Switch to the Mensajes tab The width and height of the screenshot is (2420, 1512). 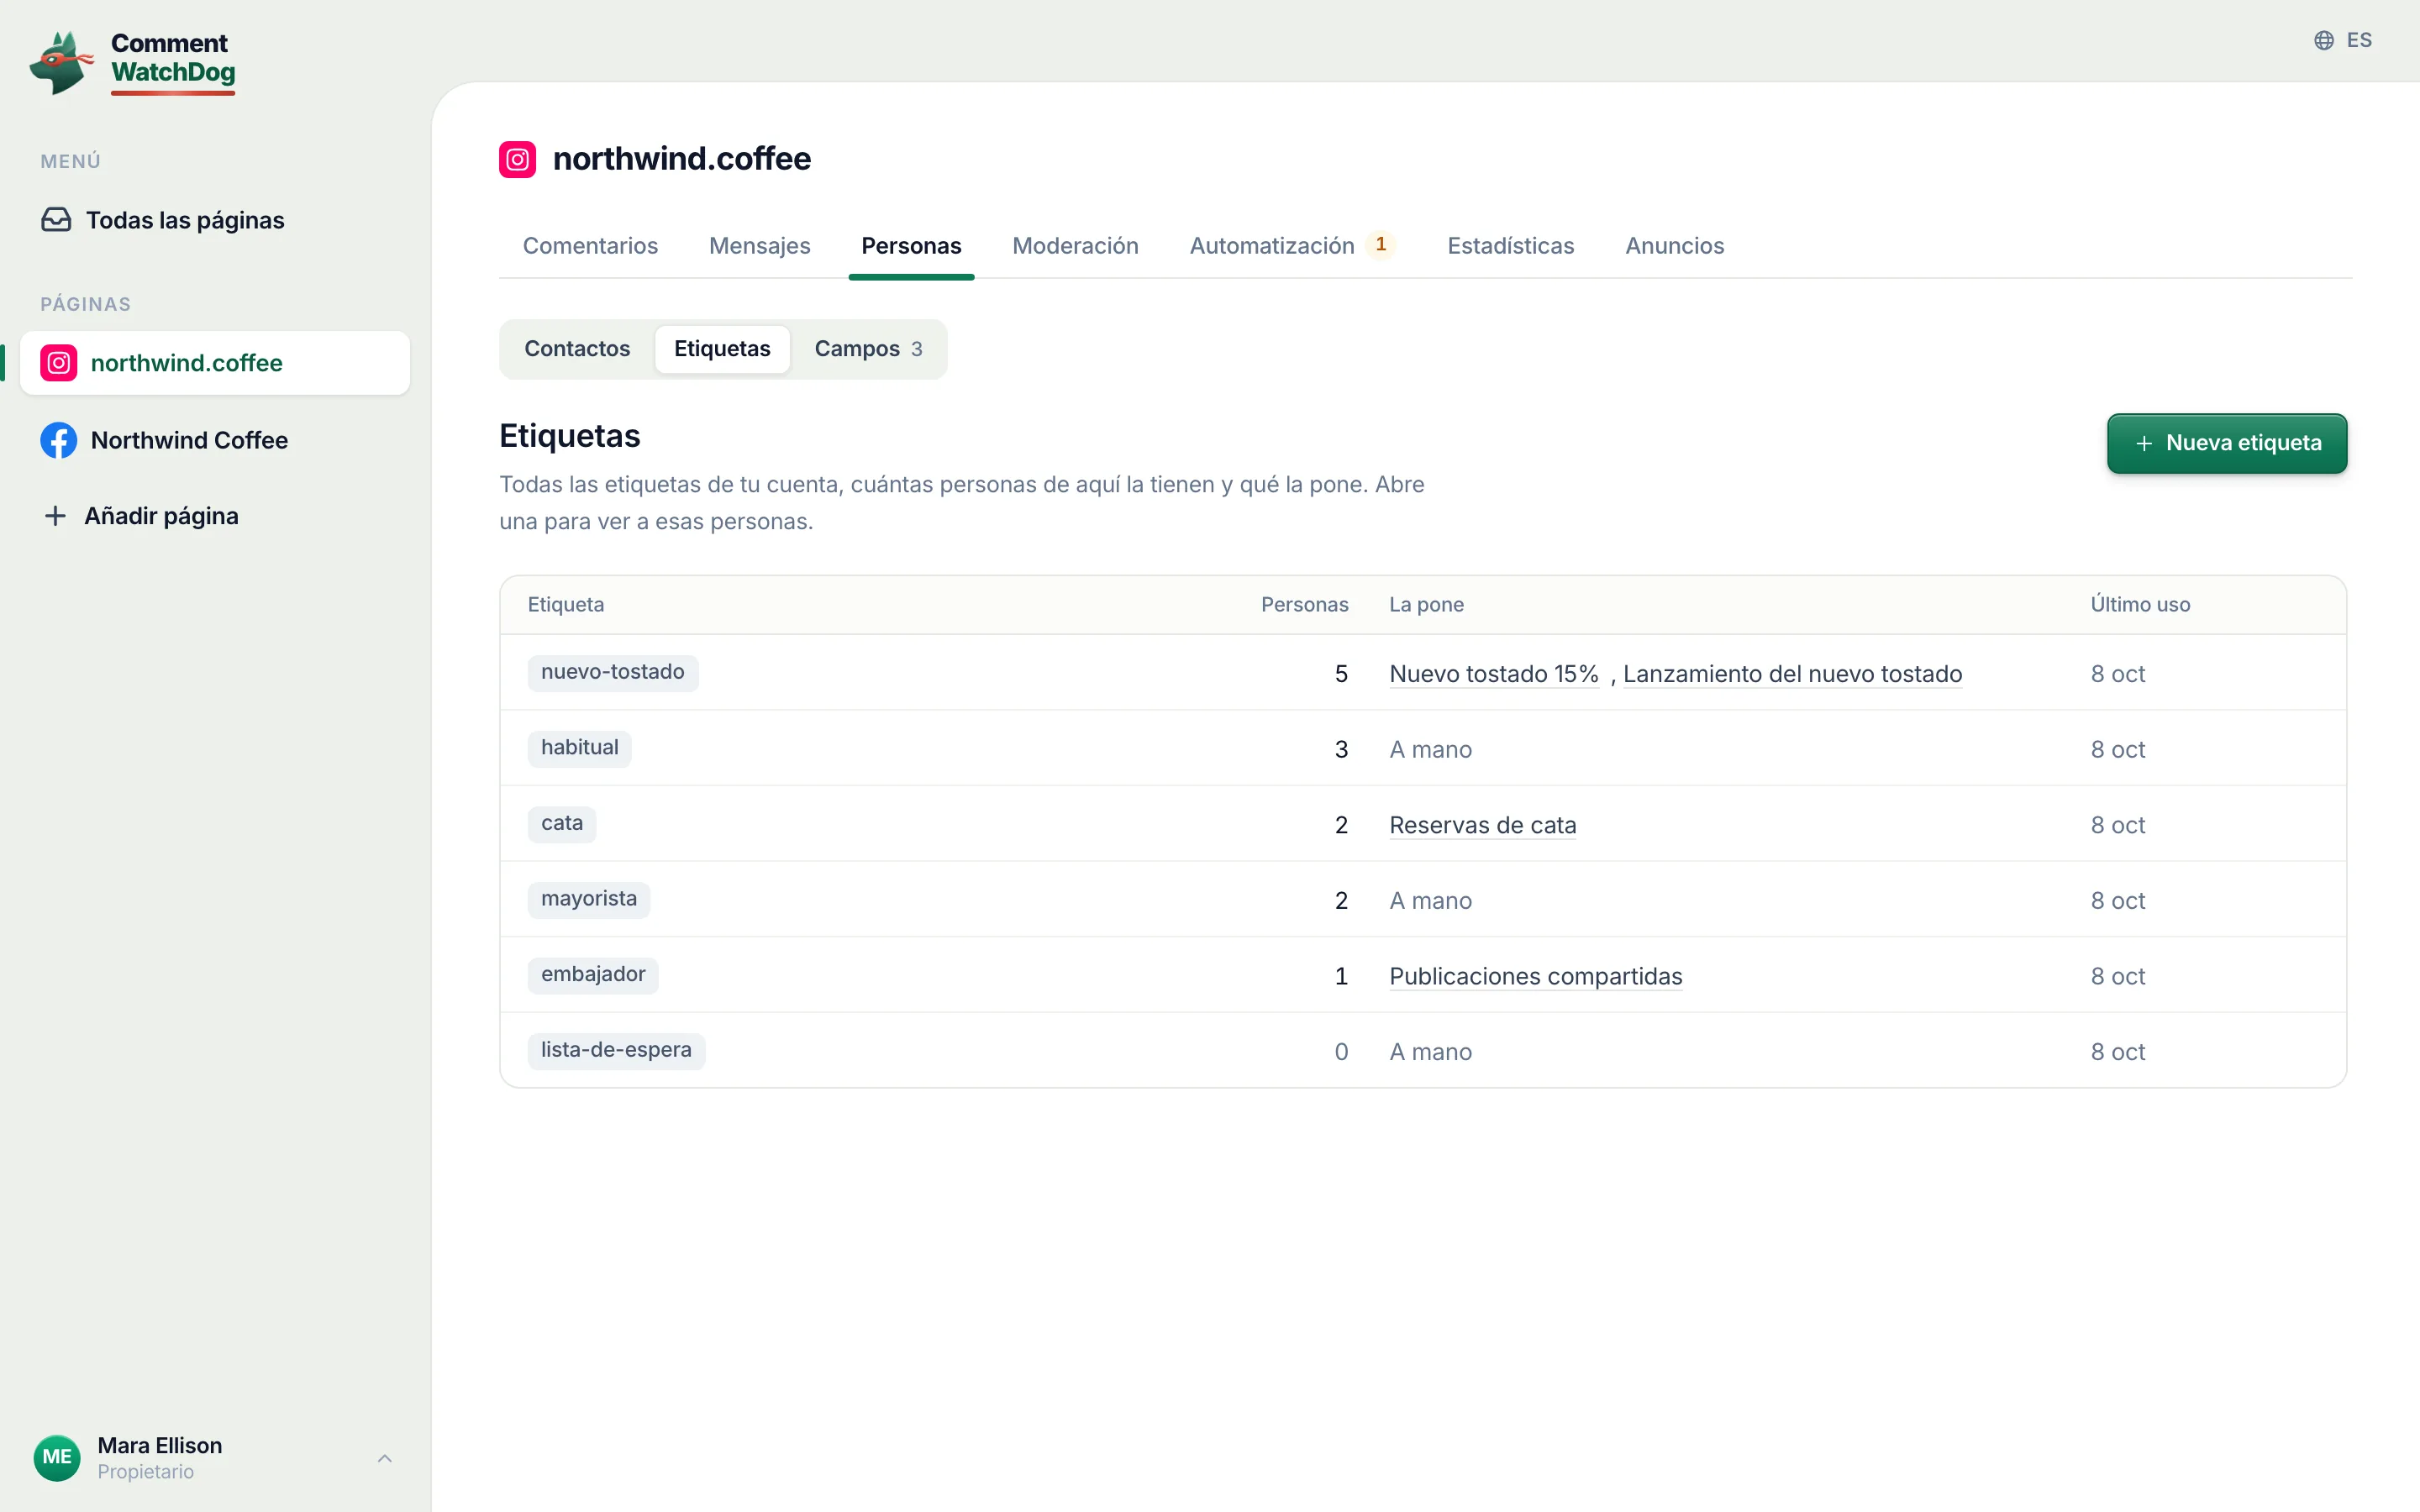(x=759, y=246)
